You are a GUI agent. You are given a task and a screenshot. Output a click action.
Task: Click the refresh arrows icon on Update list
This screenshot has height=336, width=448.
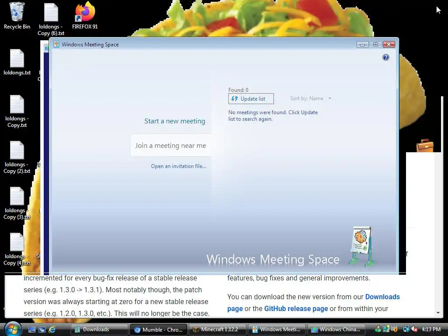tap(234, 98)
